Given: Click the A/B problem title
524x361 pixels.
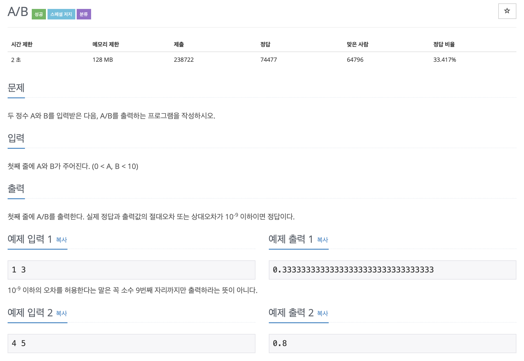Looking at the screenshot, I should (18, 12).
